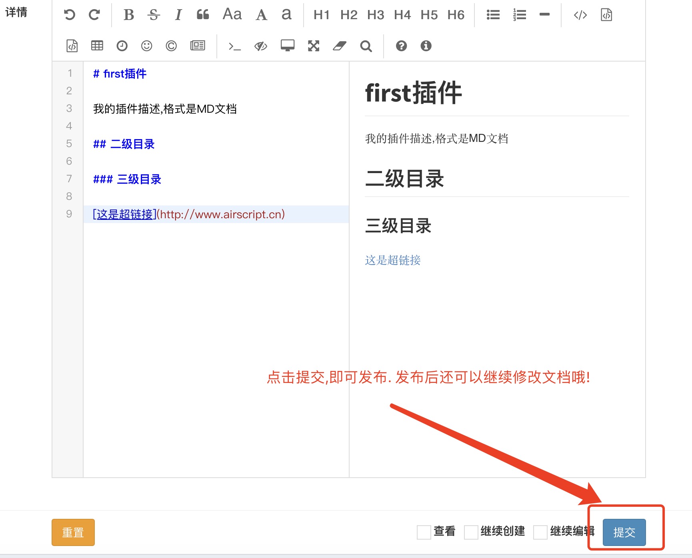Insert date time with clock icon

122,46
